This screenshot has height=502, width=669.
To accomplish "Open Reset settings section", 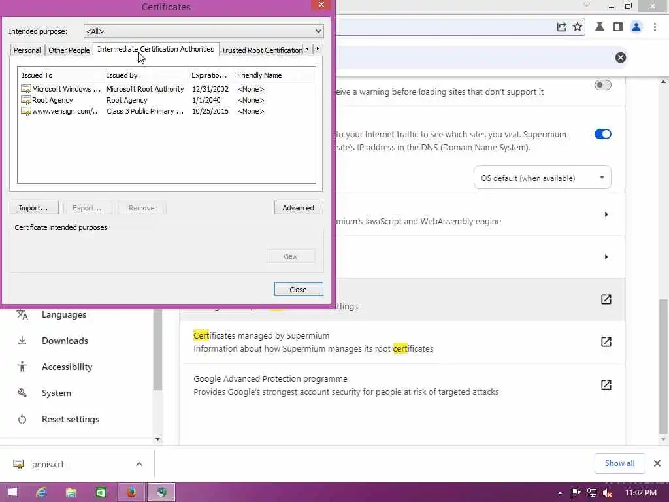I will coord(71,419).
